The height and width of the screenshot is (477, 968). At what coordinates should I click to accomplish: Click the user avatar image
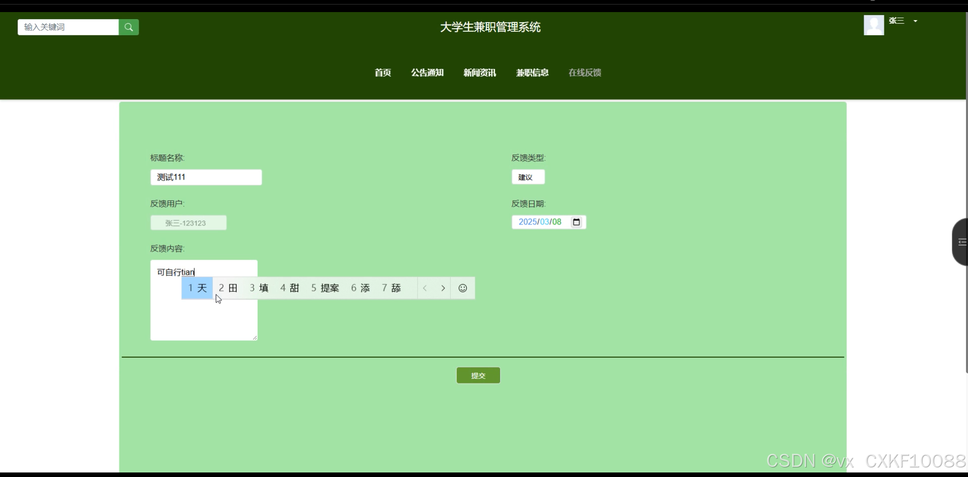[x=873, y=25]
